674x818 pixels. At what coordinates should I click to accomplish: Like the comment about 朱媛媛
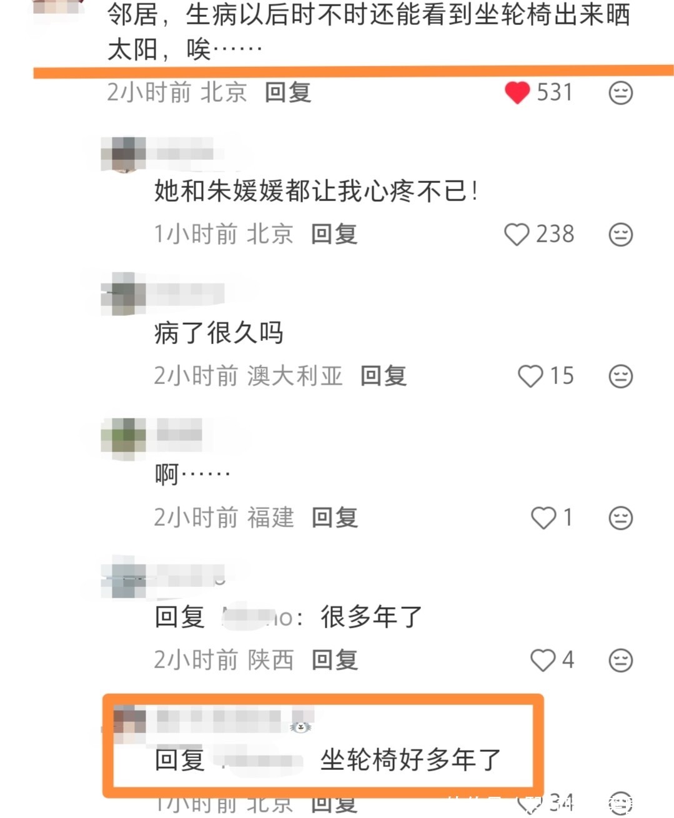tap(517, 235)
